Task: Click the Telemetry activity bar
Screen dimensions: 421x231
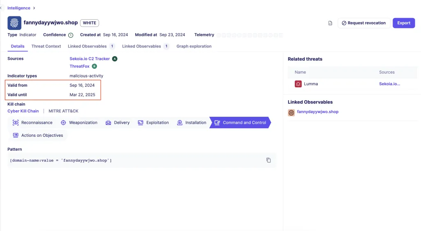Action: coord(250,35)
